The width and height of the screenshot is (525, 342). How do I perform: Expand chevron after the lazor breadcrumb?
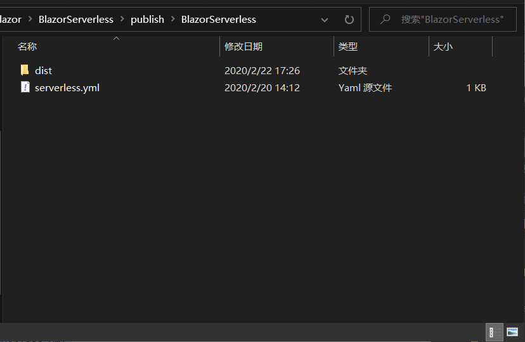point(30,19)
